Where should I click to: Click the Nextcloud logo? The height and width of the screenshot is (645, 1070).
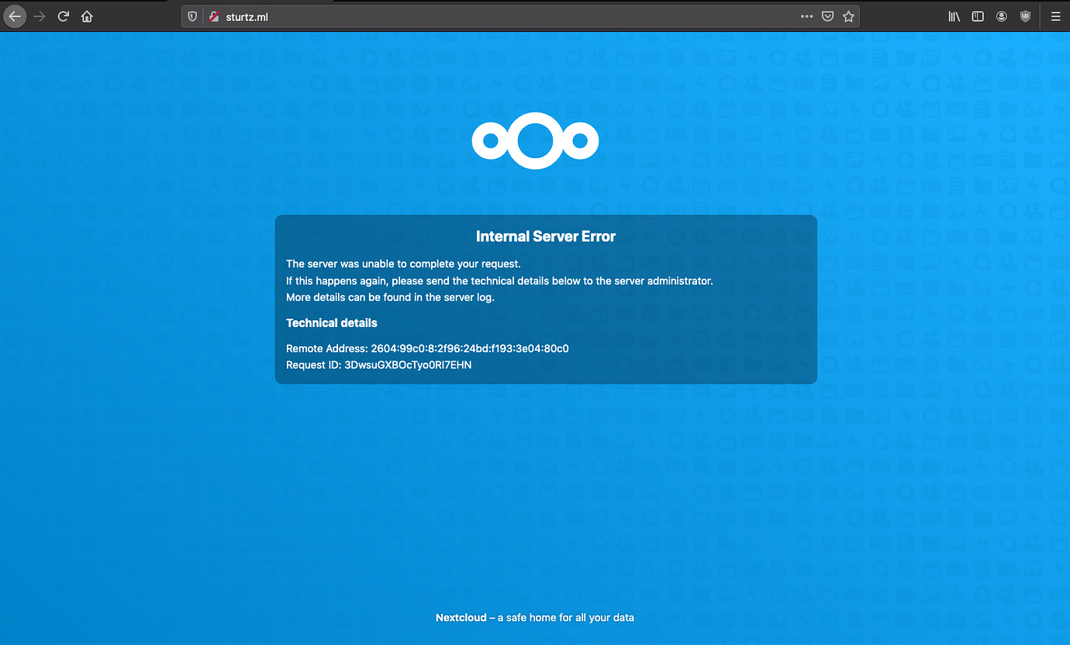pyautogui.click(x=535, y=140)
